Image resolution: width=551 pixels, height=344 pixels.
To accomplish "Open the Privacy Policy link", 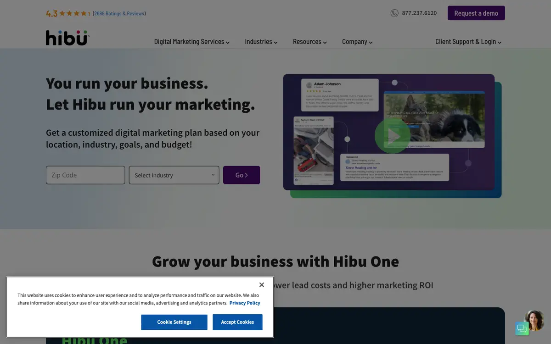I will (245, 303).
